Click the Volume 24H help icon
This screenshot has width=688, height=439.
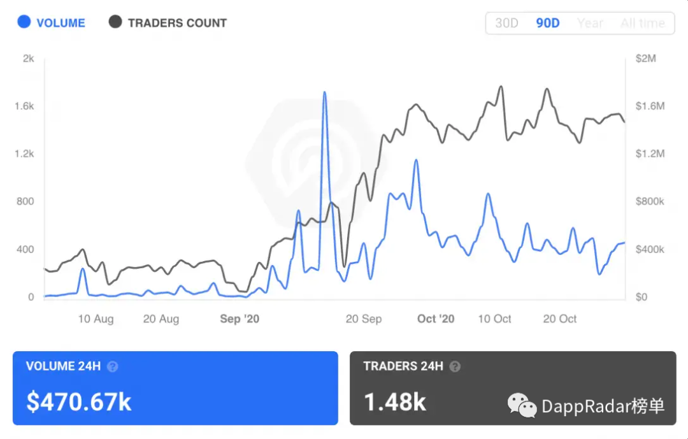click(x=113, y=366)
